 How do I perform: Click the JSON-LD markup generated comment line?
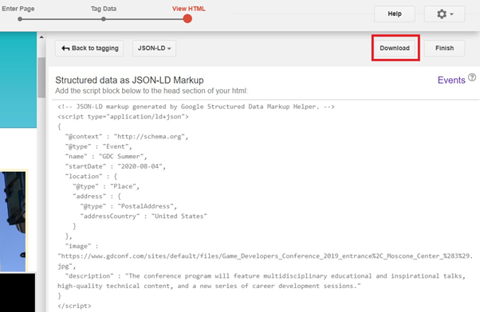click(x=196, y=107)
